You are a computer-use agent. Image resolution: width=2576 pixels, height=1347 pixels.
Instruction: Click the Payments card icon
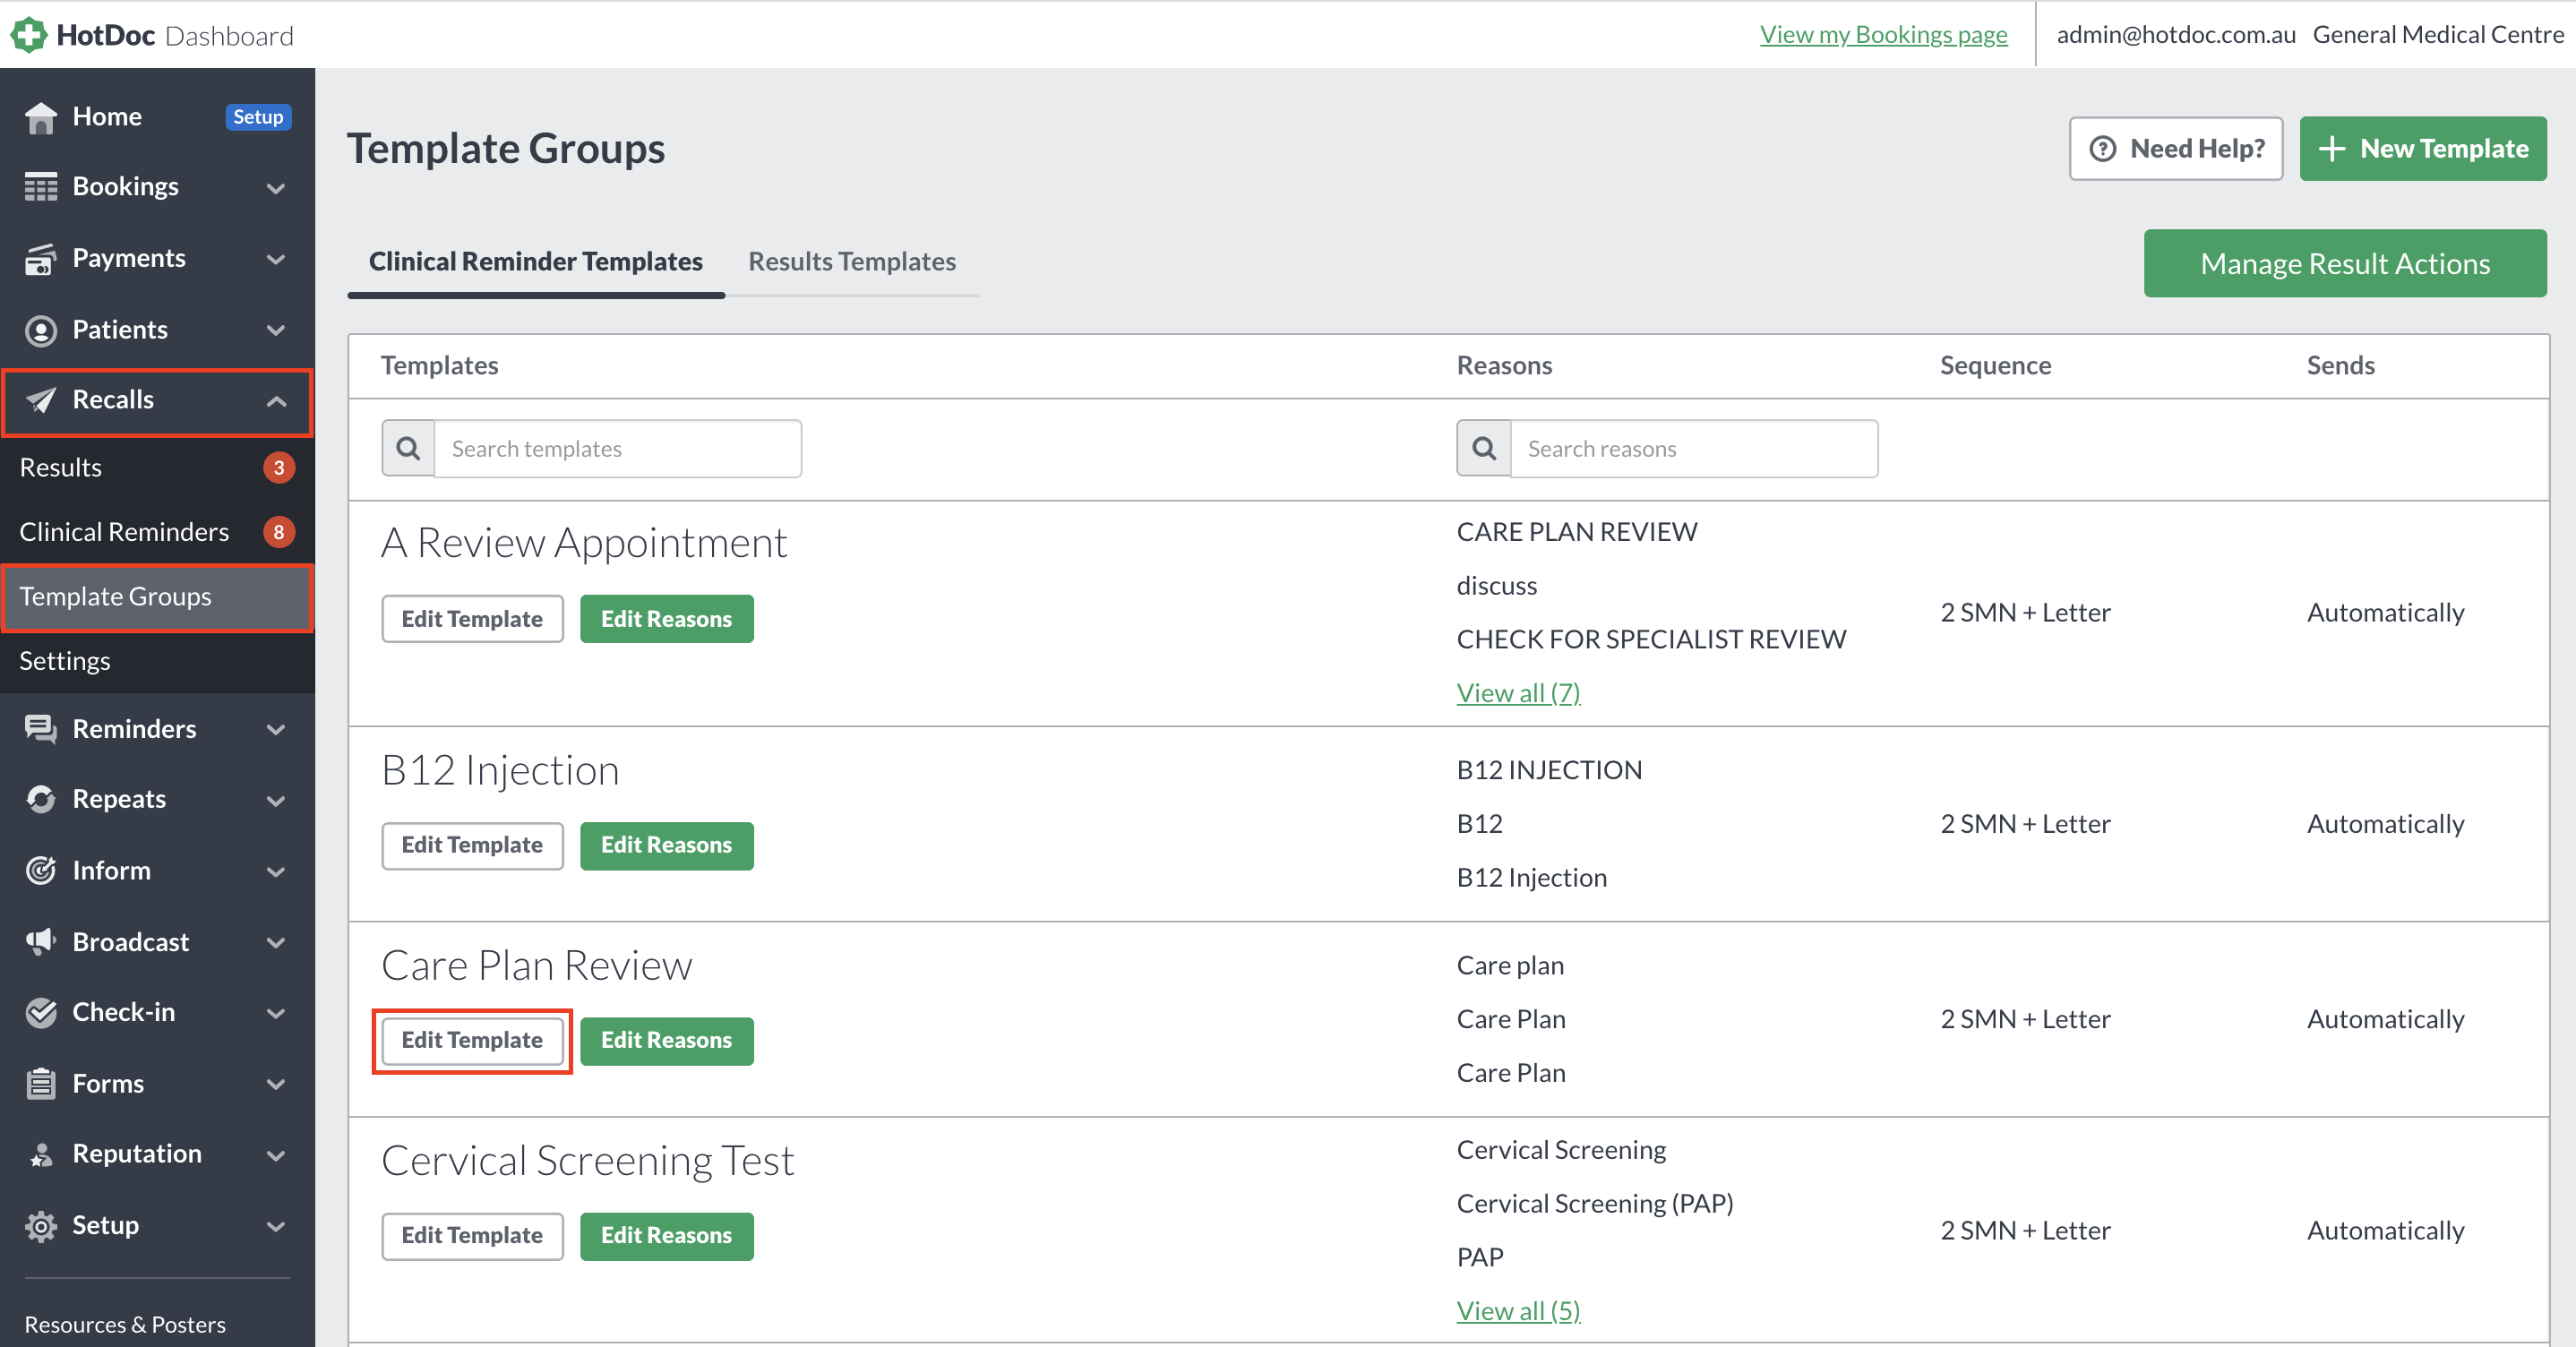pyautogui.click(x=41, y=259)
